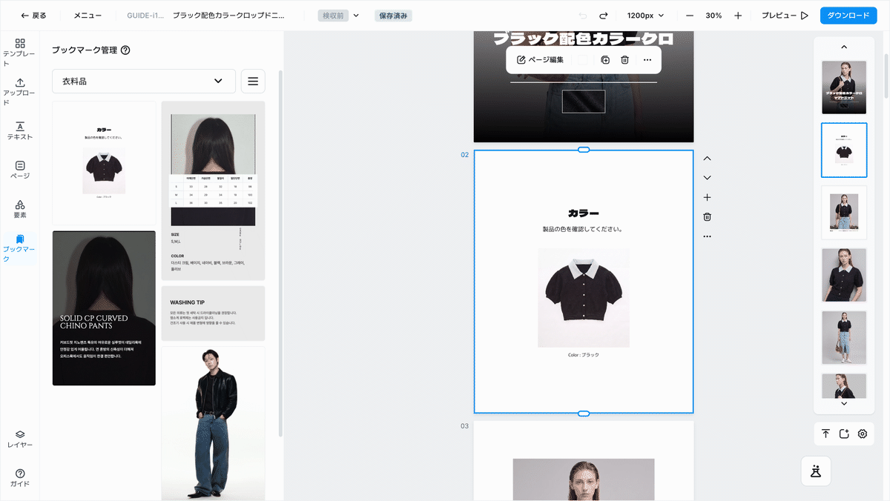This screenshot has height=501, width=890.
Task: Open the more options in floating toolbar
Action: pyautogui.click(x=647, y=59)
